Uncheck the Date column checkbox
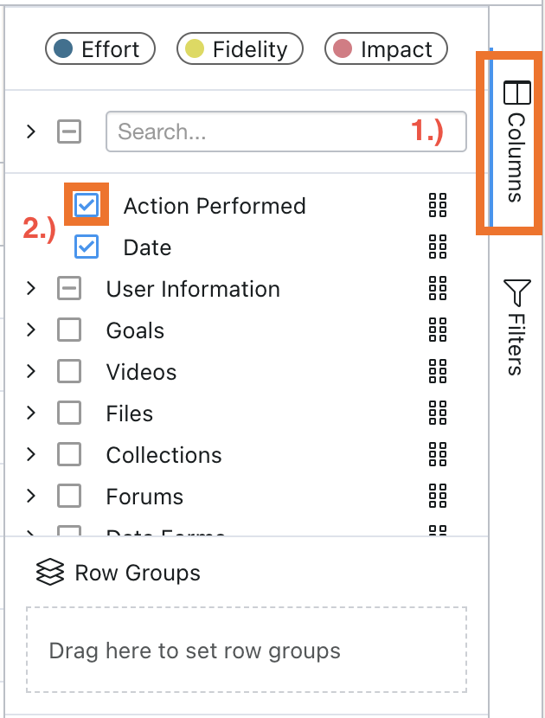Image resolution: width=545 pixels, height=718 pixels. [x=87, y=247]
